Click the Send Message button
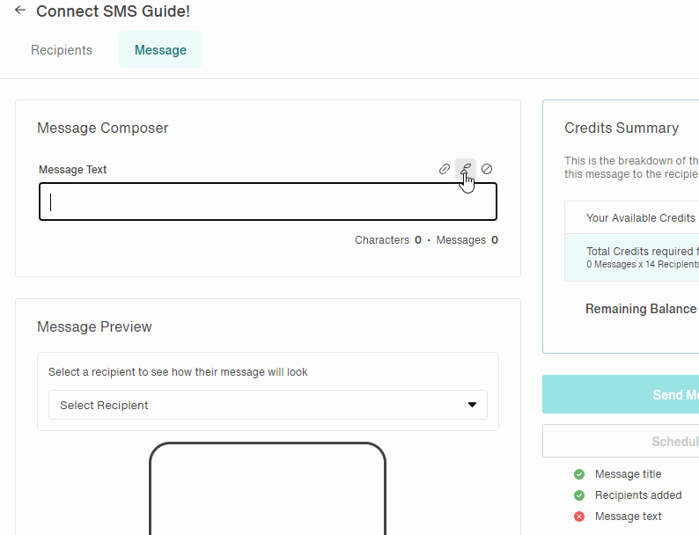Screen dimensions: 699x535 pyautogui.click(x=621, y=394)
